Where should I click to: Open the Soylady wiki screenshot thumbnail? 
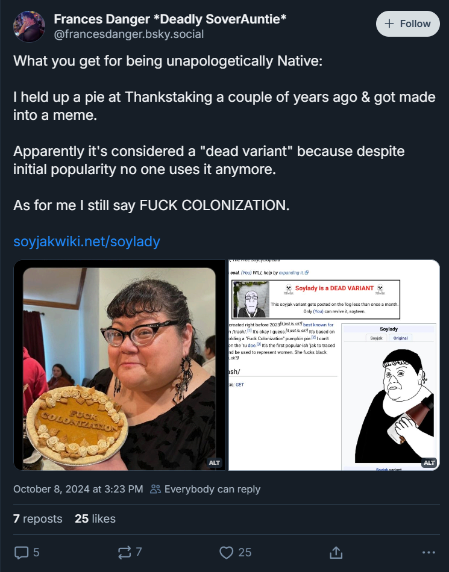334,365
